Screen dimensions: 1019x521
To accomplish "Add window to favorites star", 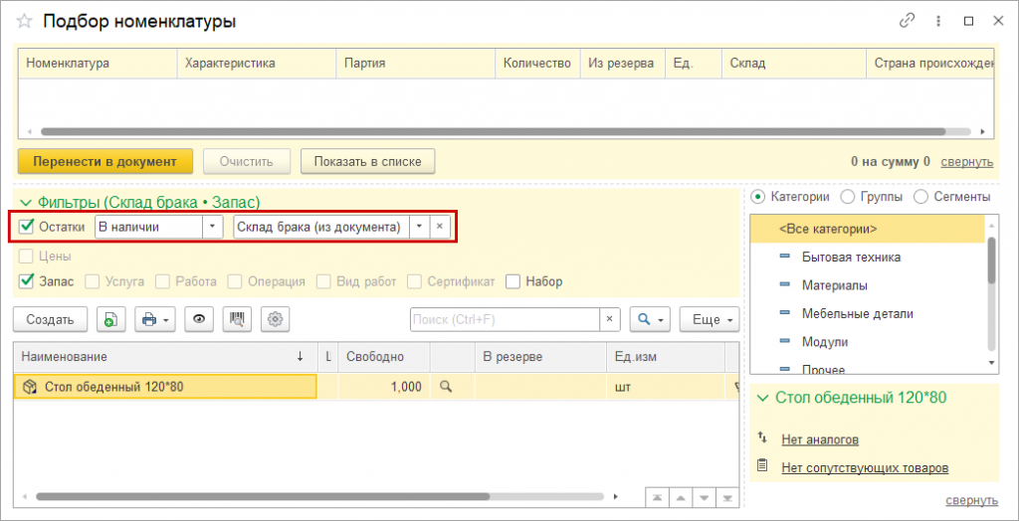I will 24,21.
